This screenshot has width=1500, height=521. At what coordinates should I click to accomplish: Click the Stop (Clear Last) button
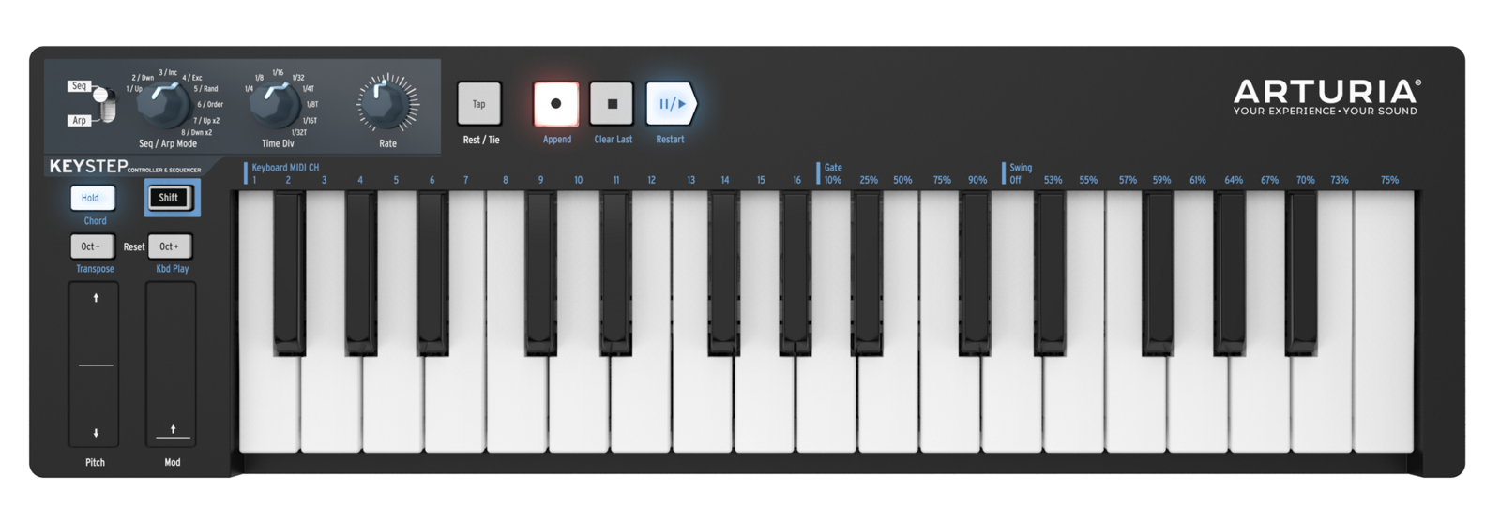point(612,104)
